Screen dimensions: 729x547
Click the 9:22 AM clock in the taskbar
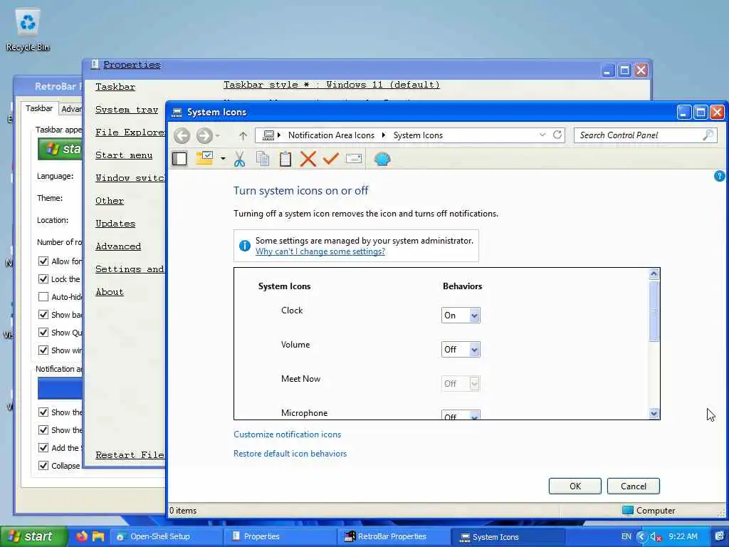(683, 537)
